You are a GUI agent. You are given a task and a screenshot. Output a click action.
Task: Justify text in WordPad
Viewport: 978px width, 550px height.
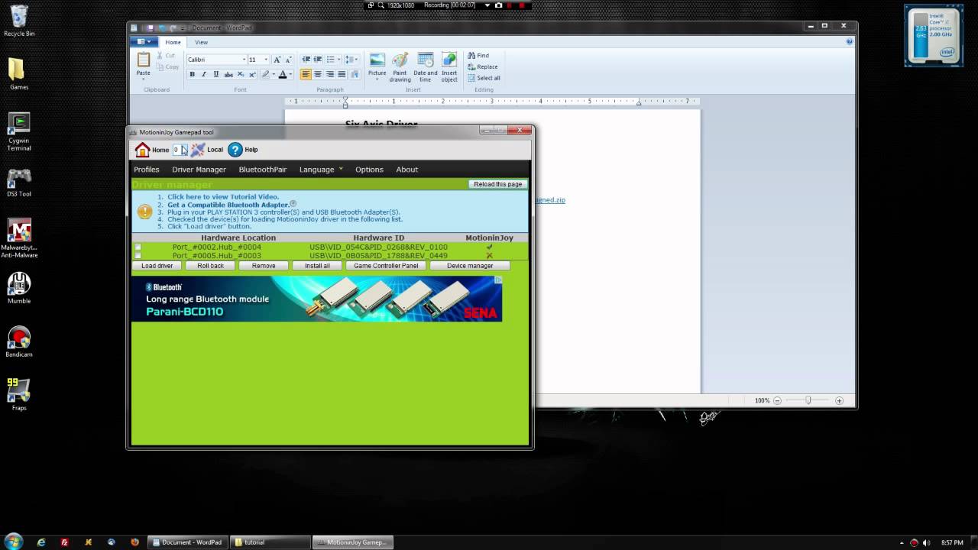point(342,74)
